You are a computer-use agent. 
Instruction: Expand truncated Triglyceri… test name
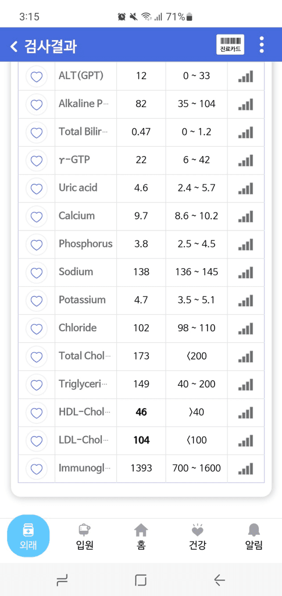(x=83, y=384)
